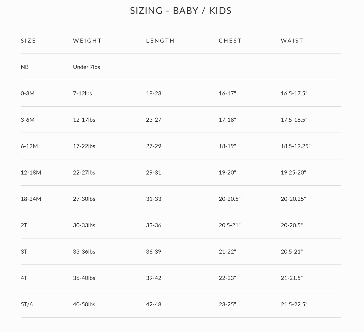Click the WEIGHT column header
Image resolution: width=364 pixels, height=332 pixels.
[x=87, y=41]
